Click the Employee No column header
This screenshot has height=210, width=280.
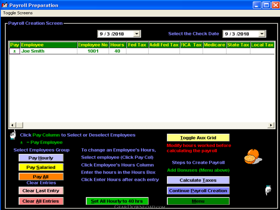(93, 45)
